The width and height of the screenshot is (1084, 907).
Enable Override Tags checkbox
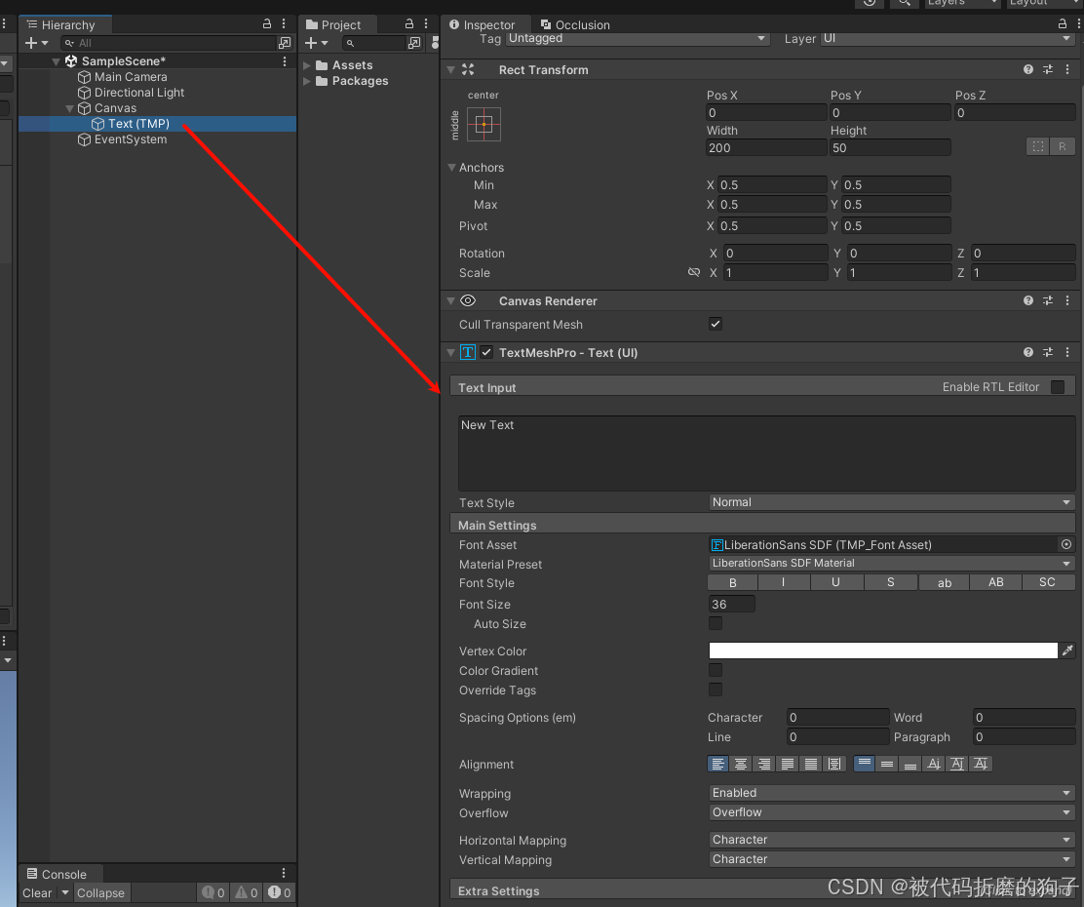pyautogui.click(x=716, y=690)
